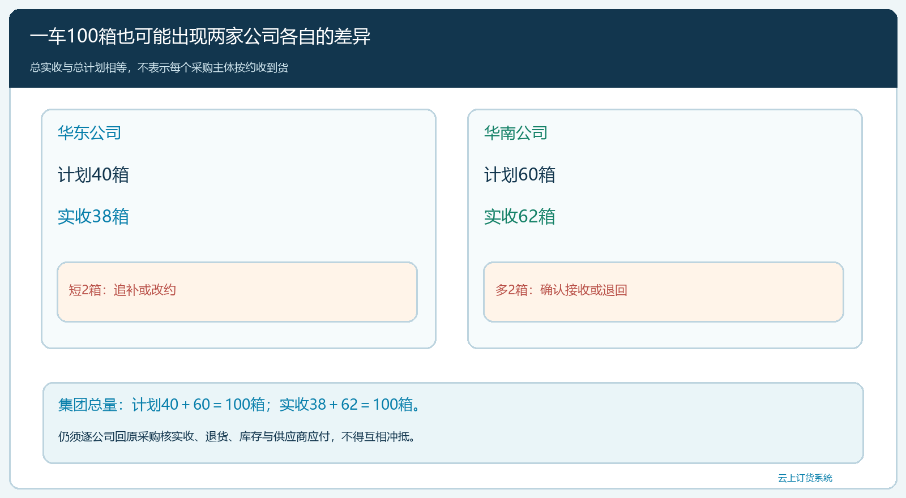Click the dark header banner
This screenshot has width=906, height=498.
pyautogui.click(x=453, y=49)
